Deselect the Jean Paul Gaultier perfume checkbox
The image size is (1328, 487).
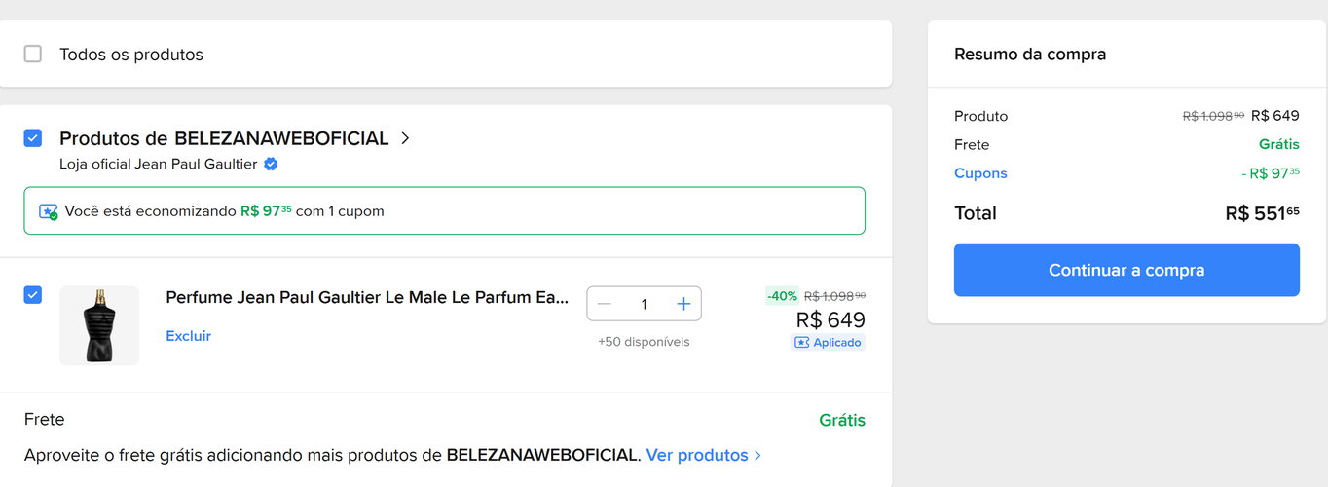pyautogui.click(x=33, y=294)
